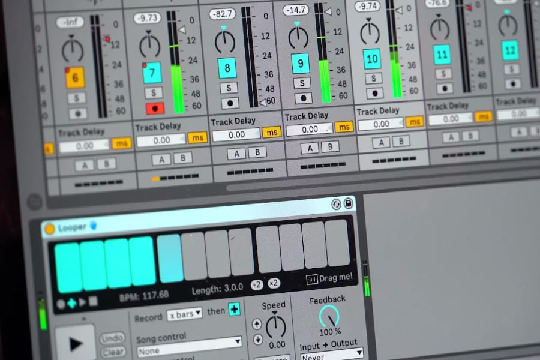Image resolution: width=540 pixels, height=360 pixels.
Task: Assign track 7 to crossfader A
Action: pyautogui.click(x=161, y=160)
